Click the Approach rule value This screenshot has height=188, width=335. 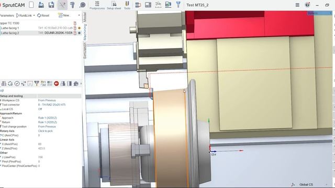[47, 118]
